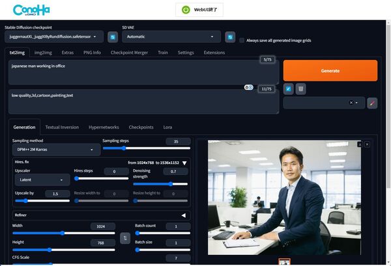Clear the styles selection X icon
The width and height of the screenshot is (391, 266).
[x=351, y=103]
